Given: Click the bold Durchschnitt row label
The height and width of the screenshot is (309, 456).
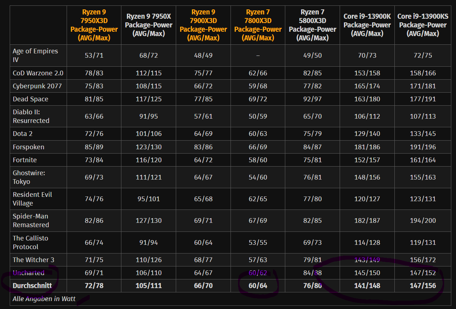Looking at the screenshot, I should point(32,286).
